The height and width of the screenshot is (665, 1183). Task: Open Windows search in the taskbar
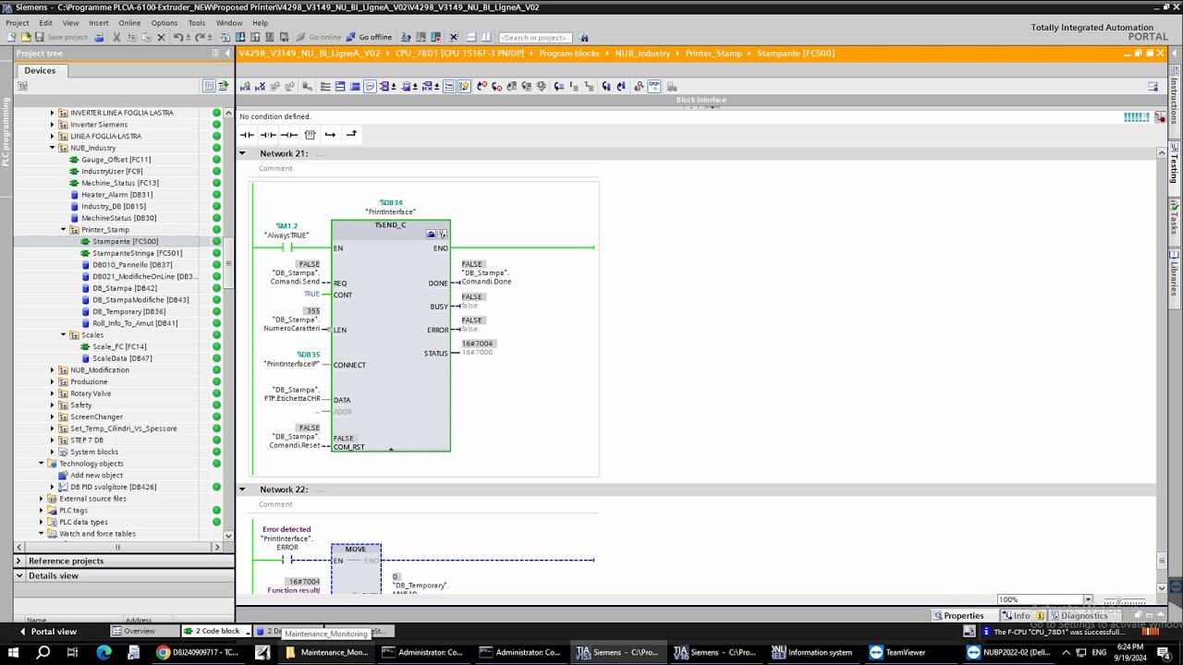[x=43, y=652]
